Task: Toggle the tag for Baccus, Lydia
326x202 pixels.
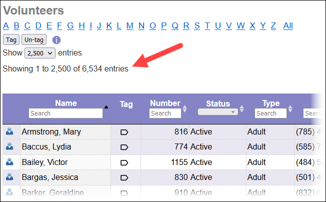Action: pos(124,147)
